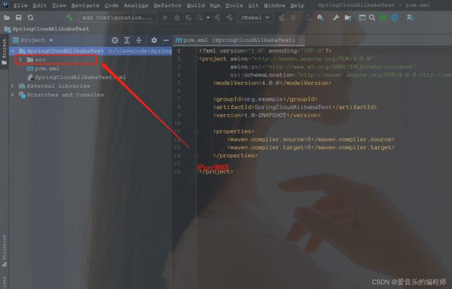
Task: Open the Run menu
Action: pos(215,5)
